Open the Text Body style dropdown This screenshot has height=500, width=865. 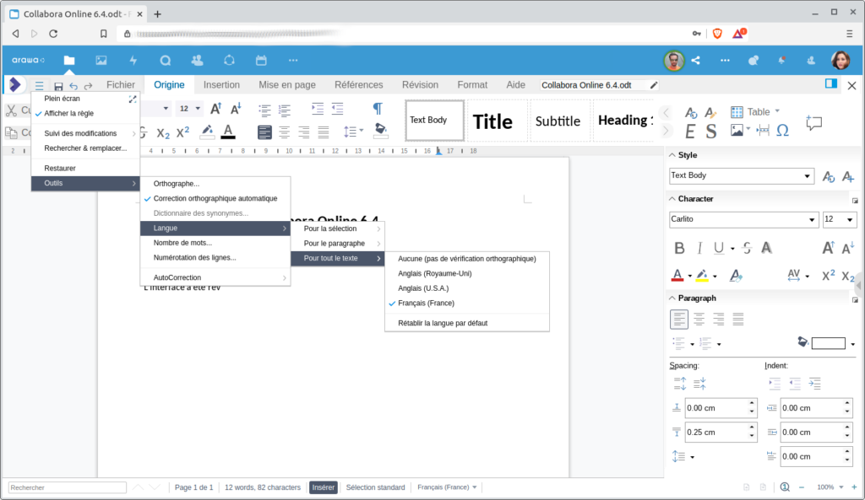click(x=807, y=175)
